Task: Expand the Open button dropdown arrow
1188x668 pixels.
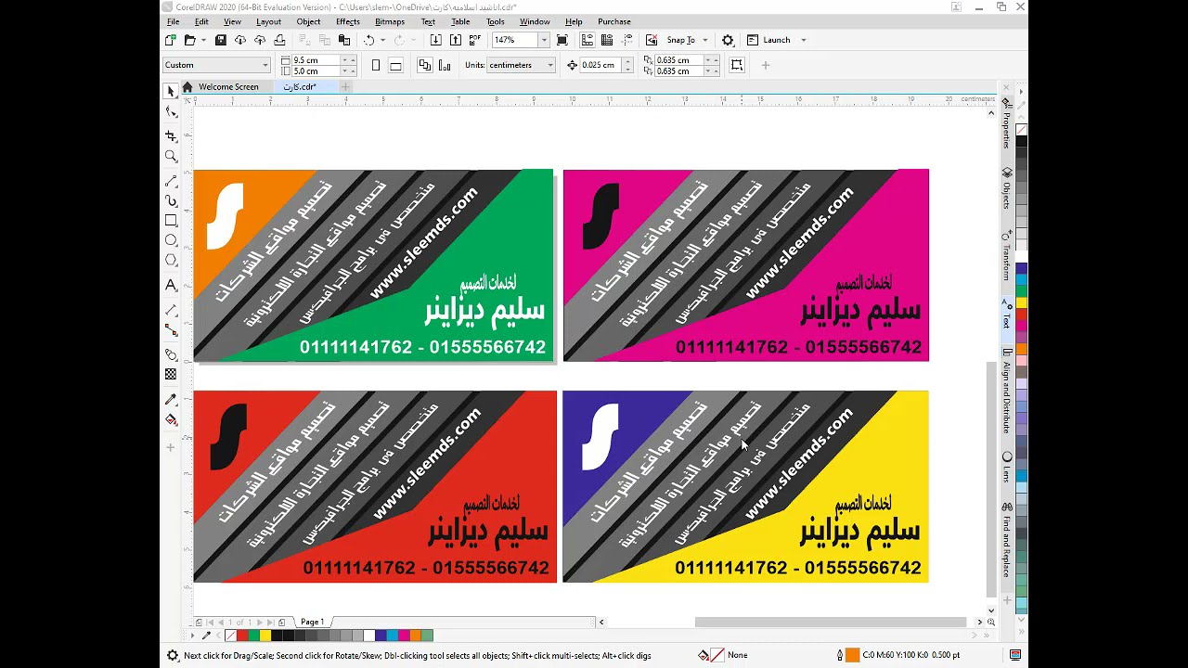Action: point(202,40)
